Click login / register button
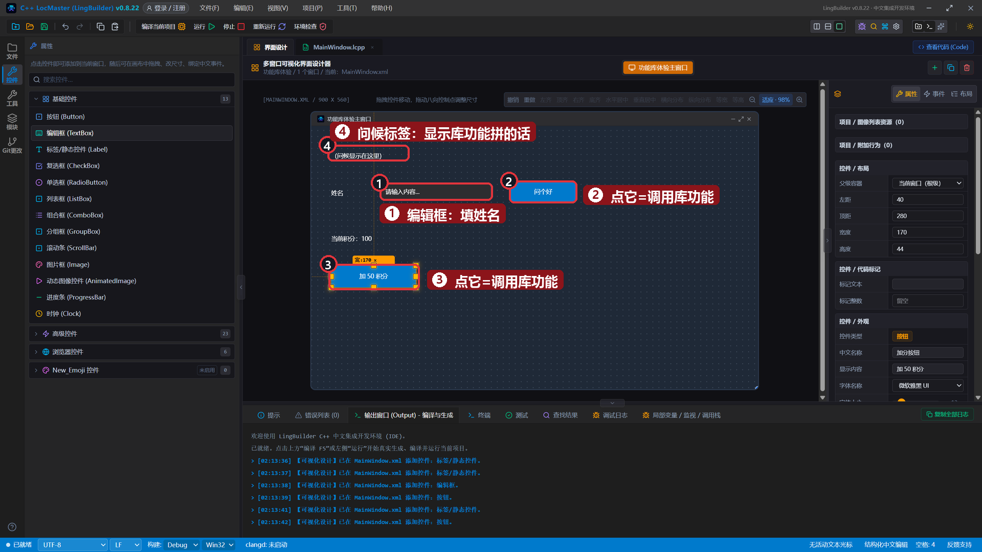Viewport: 982px width, 552px height. 166,8
